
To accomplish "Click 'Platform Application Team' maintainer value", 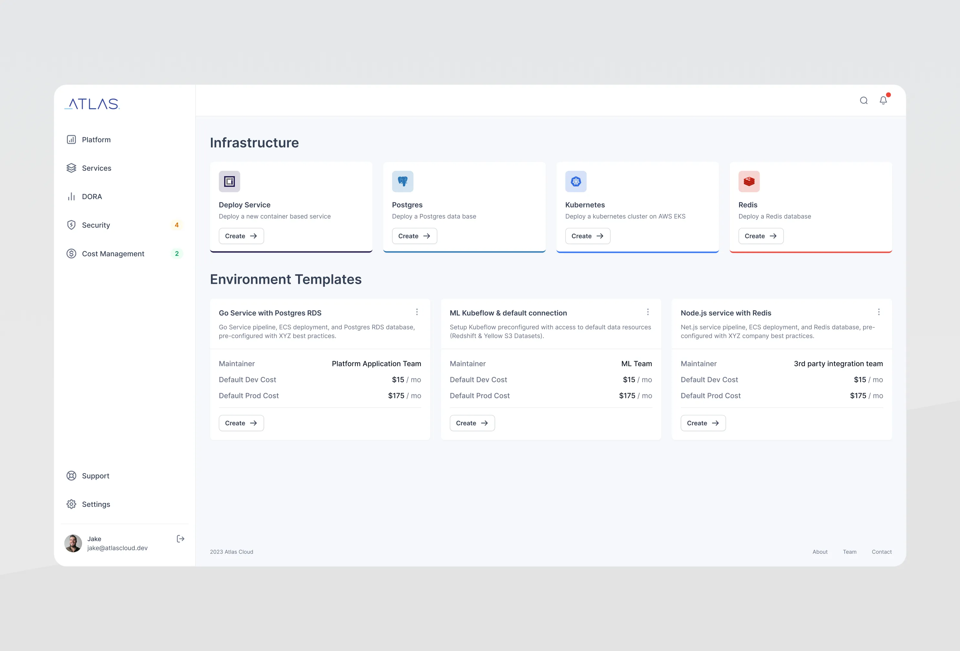I will click(376, 364).
